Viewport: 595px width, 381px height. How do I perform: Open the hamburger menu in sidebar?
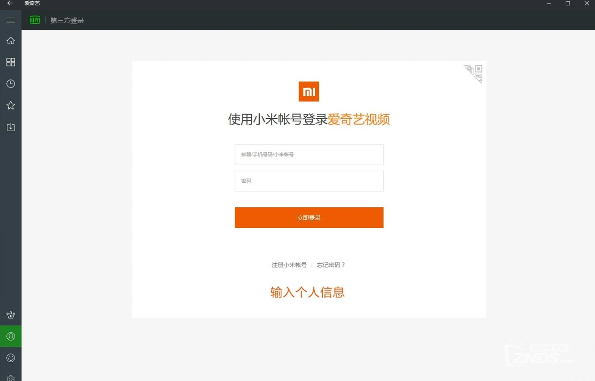pyautogui.click(x=11, y=20)
